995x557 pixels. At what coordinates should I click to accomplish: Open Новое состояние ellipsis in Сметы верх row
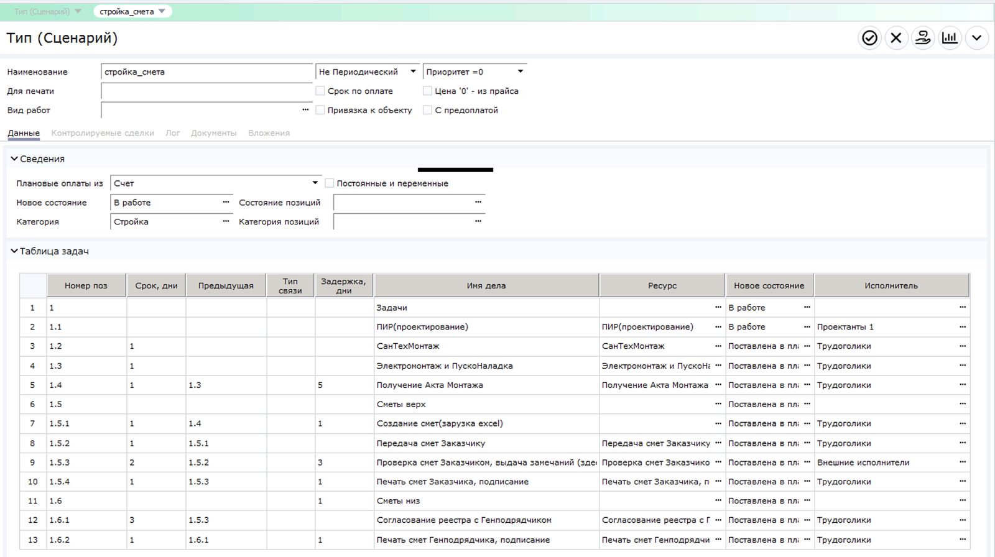pyautogui.click(x=807, y=404)
